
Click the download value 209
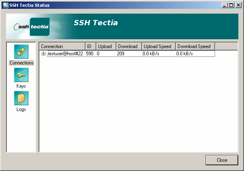[121, 54]
